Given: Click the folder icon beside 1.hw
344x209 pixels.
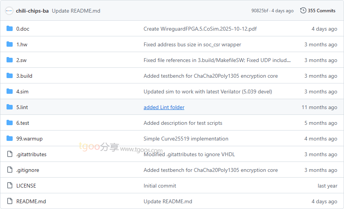Looking at the screenshot, I should (10, 44).
